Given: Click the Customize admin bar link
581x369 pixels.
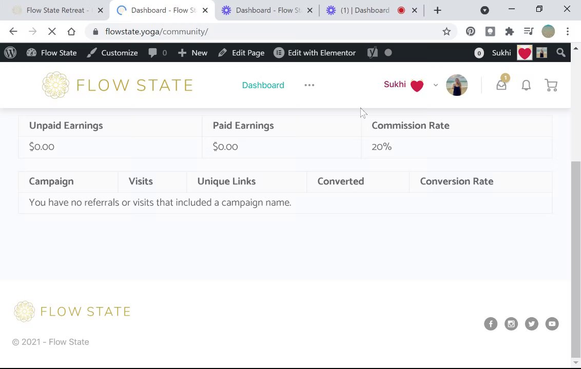Looking at the screenshot, I should coord(112,53).
